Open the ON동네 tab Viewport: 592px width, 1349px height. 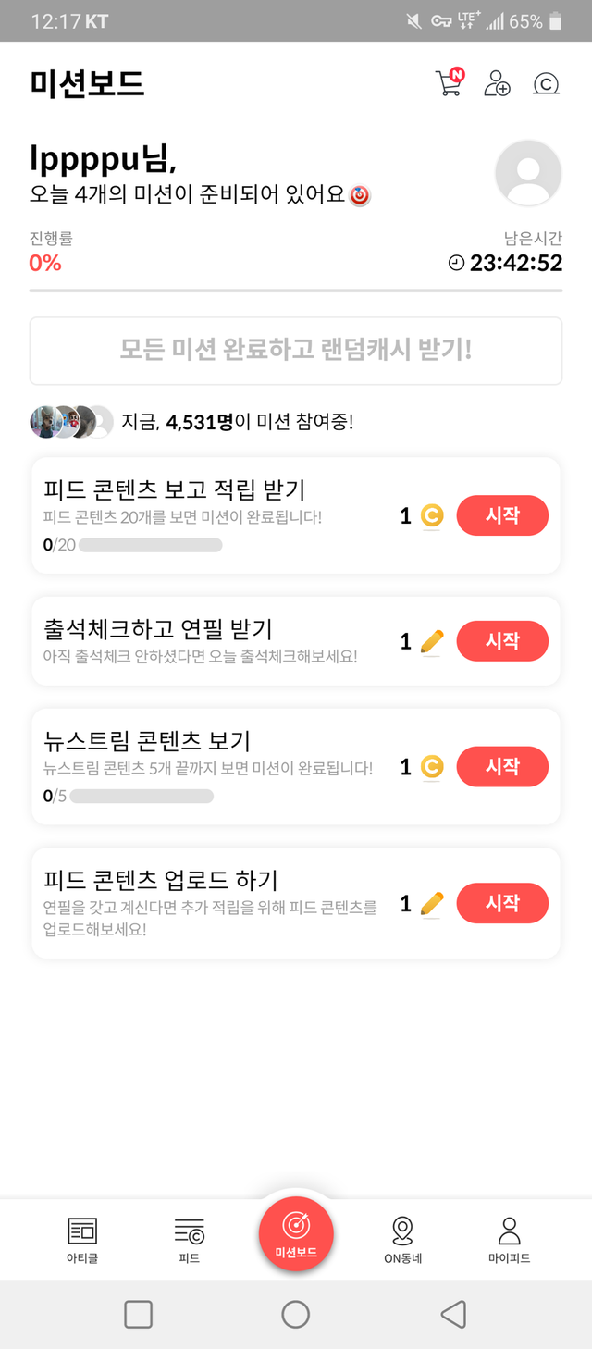[x=402, y=1240]
